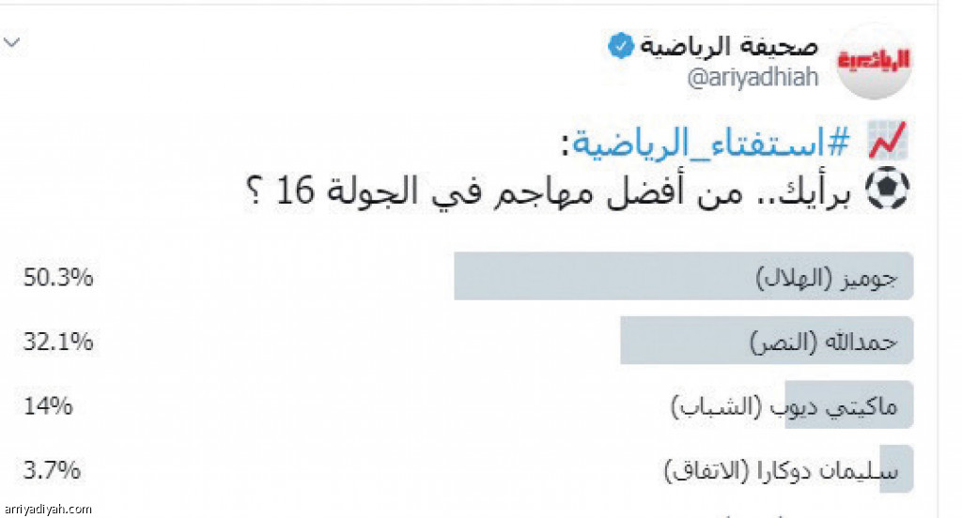Click the 50.3% poll result
962x518 pixels.
(58, 278)
